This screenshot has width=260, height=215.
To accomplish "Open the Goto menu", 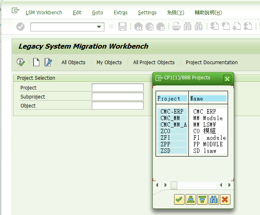I will click(x=97, y=13).
